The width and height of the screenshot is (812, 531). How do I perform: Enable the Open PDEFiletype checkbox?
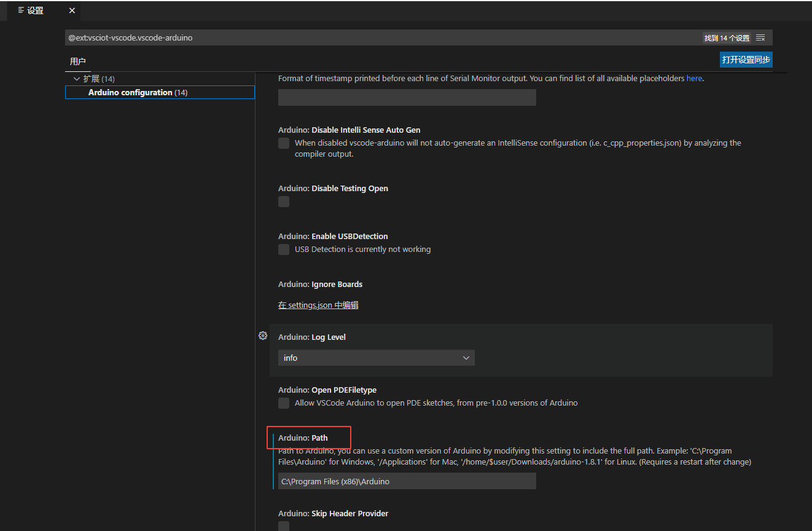click(x=284, y=403)
